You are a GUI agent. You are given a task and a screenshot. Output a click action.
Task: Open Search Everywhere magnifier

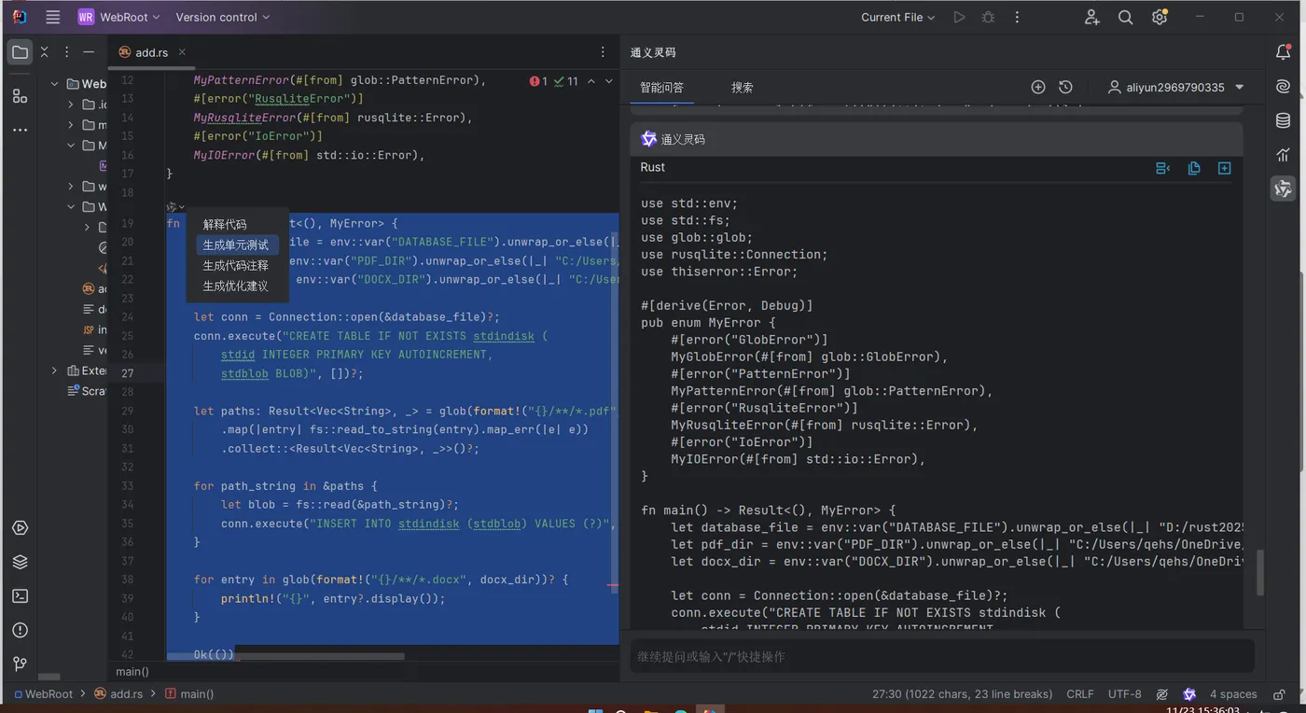[1126, 17]
